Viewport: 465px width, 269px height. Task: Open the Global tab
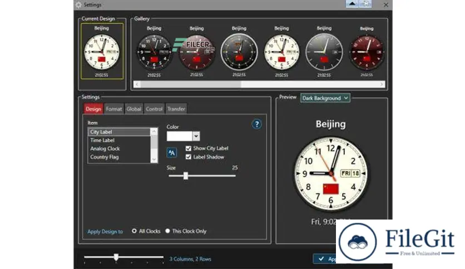coord(134,109)
